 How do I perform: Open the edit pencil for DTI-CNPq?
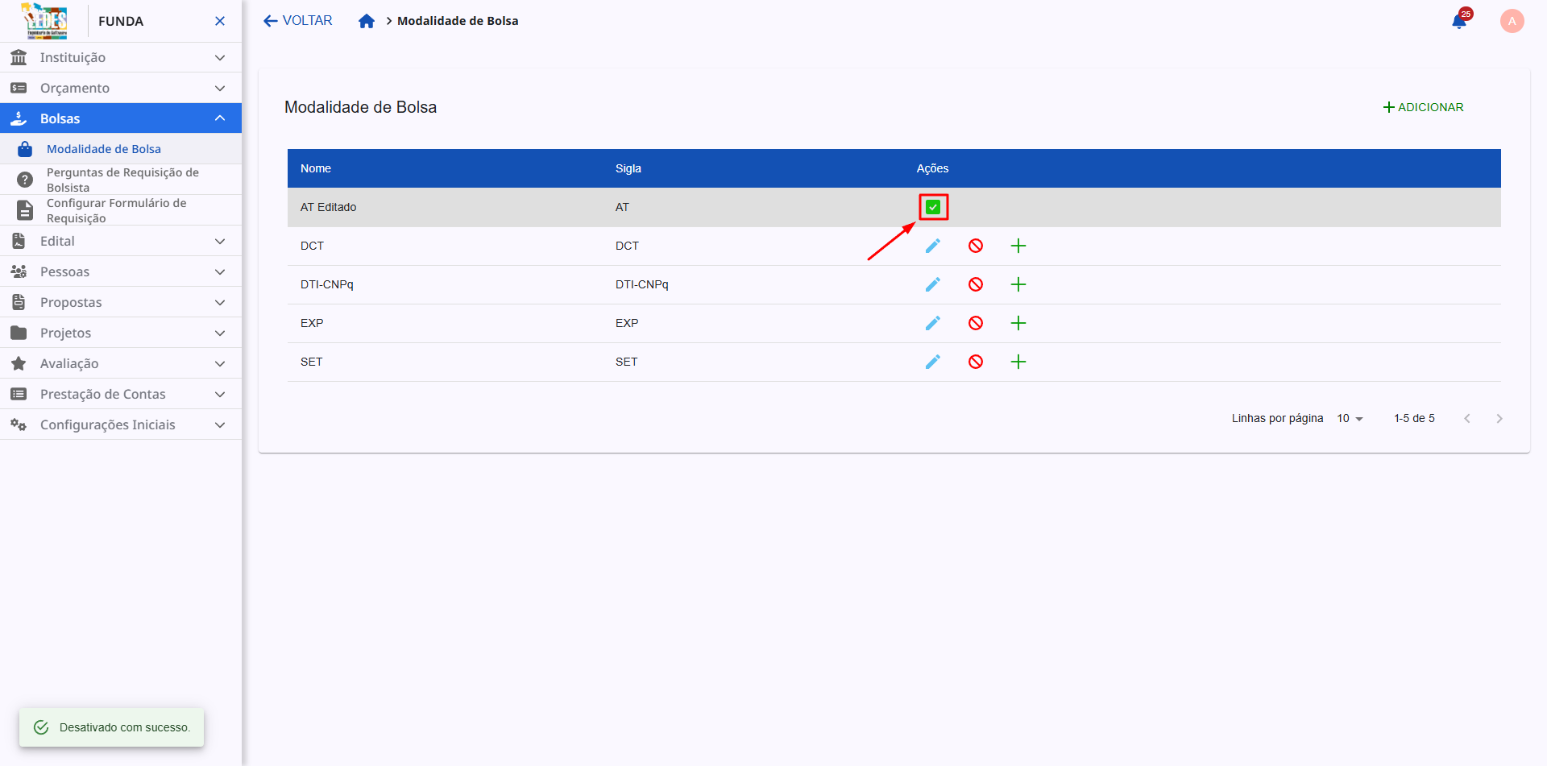(x=932, y=284)
